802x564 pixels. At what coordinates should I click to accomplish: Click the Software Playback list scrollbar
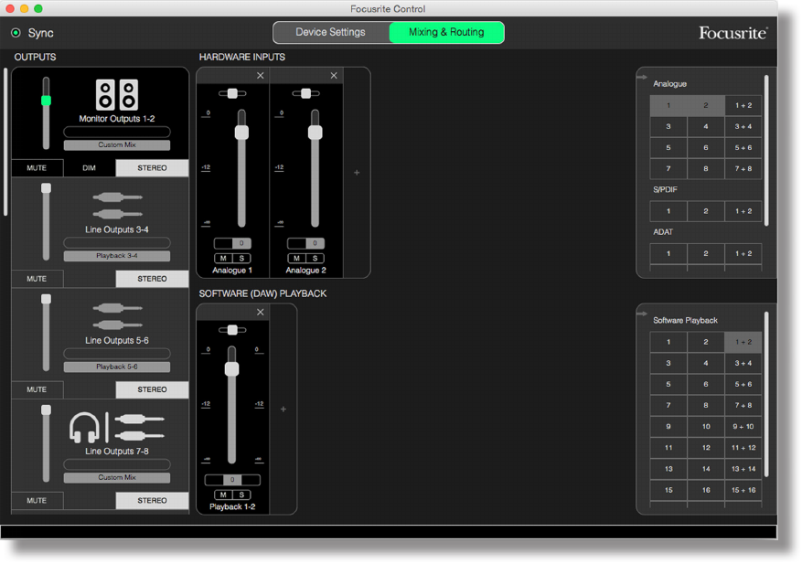point(766,395)
